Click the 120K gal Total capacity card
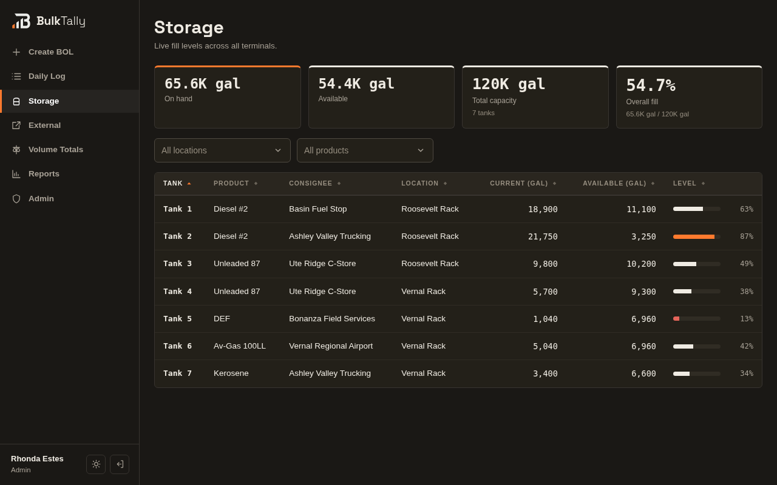Viewport: 777px width, 485px height. (x=535, y=97)
